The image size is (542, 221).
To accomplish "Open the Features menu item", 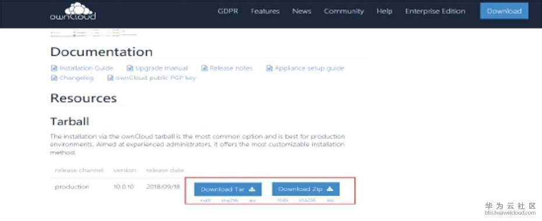I will [x=265, y=11].
